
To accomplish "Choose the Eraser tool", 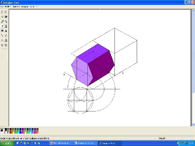I will 2,17.
